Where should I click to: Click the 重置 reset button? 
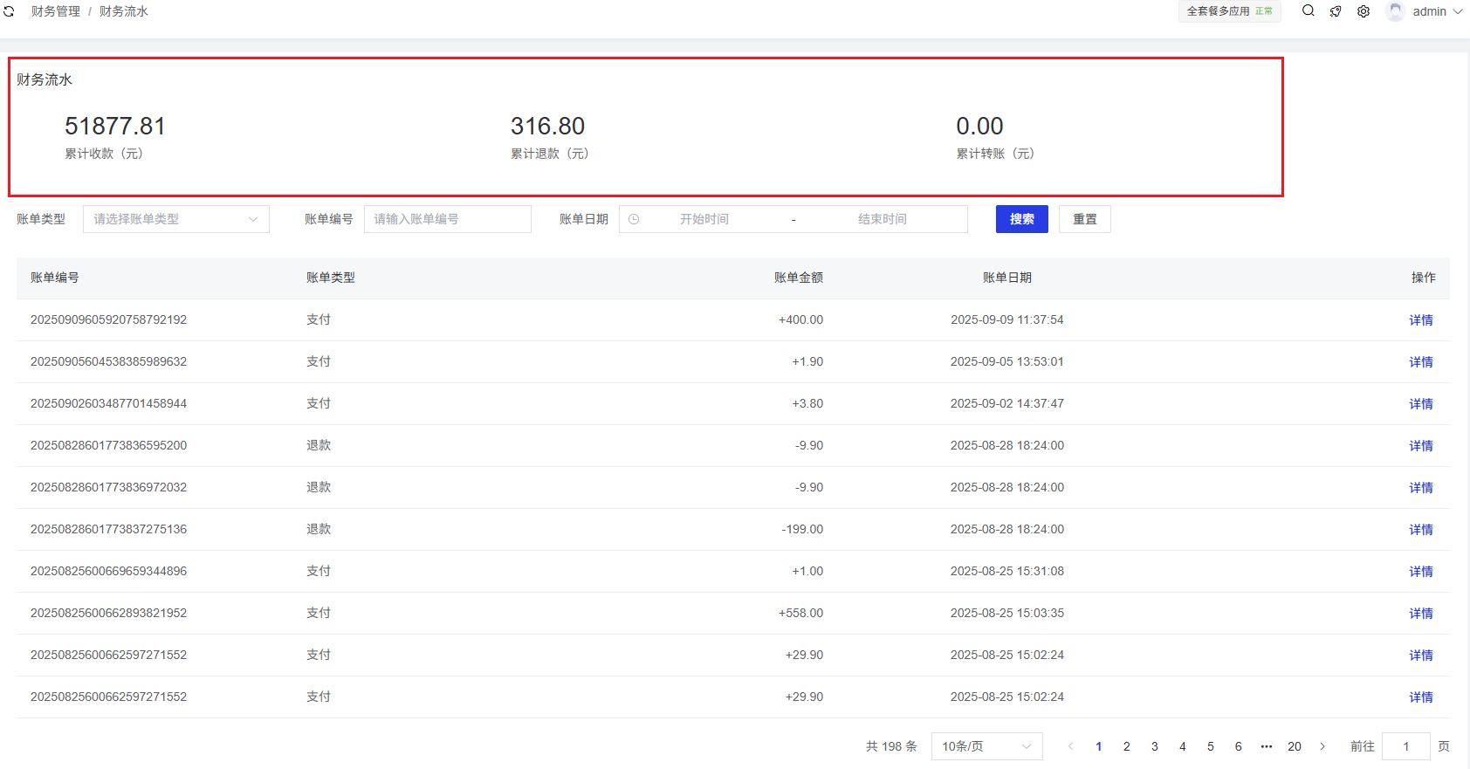(x=1084, y=219)
